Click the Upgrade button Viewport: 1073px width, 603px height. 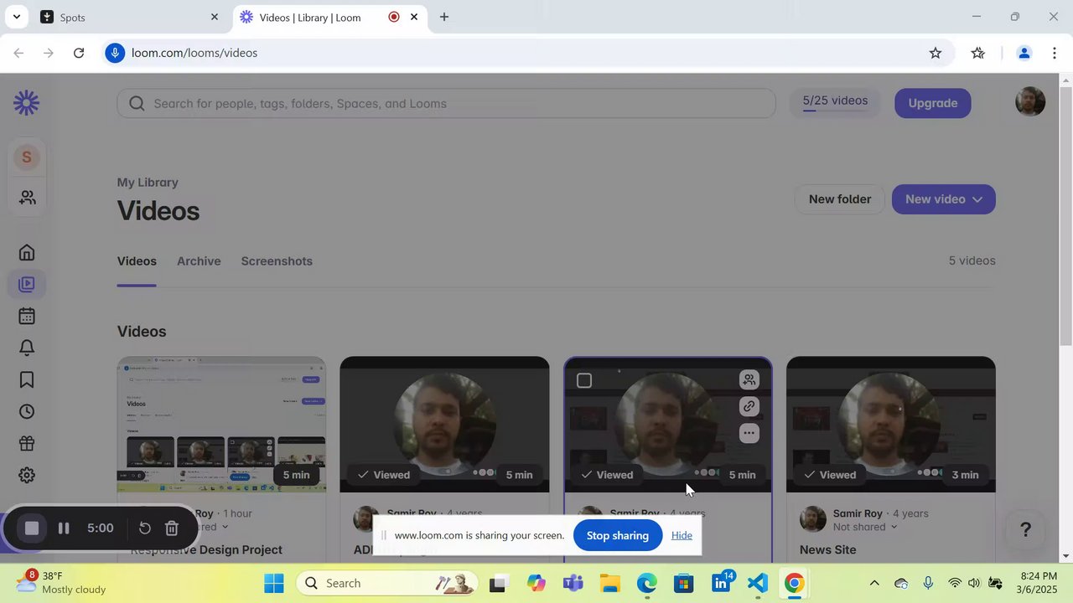click(933, 103)
